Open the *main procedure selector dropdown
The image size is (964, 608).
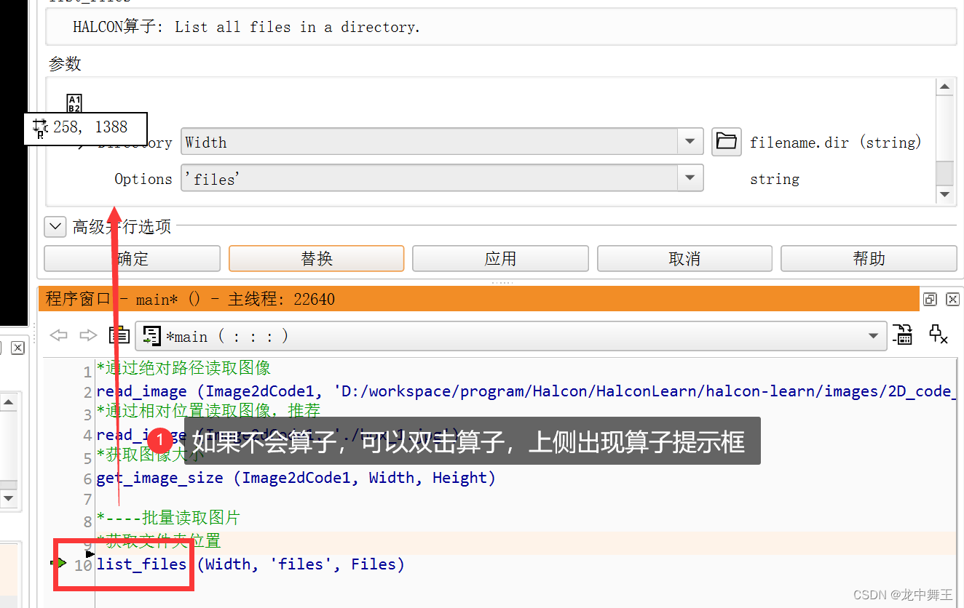tap(873, 336)
